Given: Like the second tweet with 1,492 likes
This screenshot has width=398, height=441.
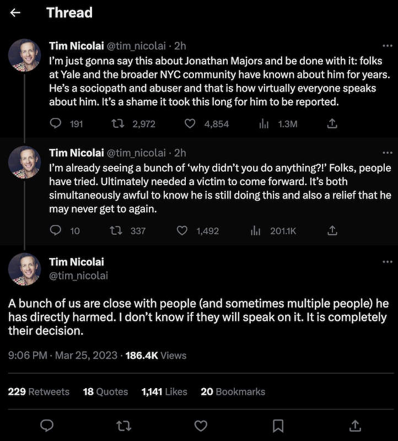Looking at the screenshot, I should [182, 230].
